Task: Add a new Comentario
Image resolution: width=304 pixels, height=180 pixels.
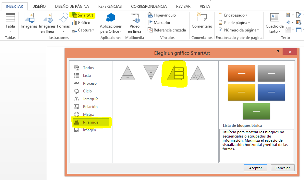Action: (x=202, y=21)
